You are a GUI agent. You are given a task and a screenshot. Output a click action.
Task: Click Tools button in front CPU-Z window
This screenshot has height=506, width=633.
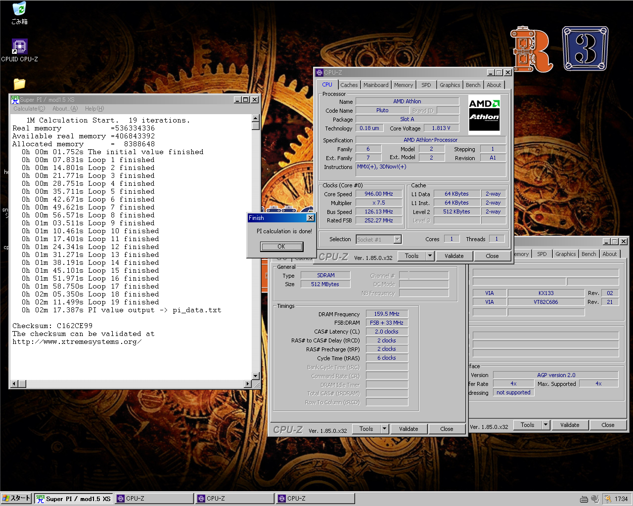click(411, 256)
